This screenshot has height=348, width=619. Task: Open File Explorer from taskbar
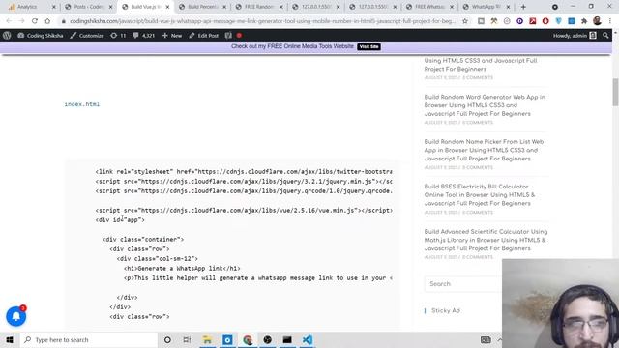pos(207,339)
